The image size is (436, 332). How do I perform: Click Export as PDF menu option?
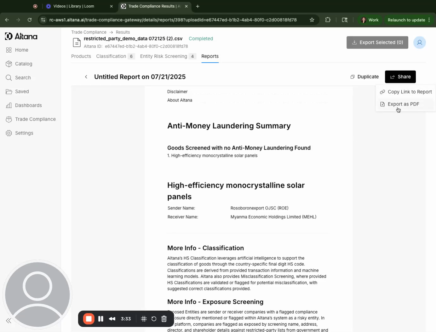tap(403, 104)
